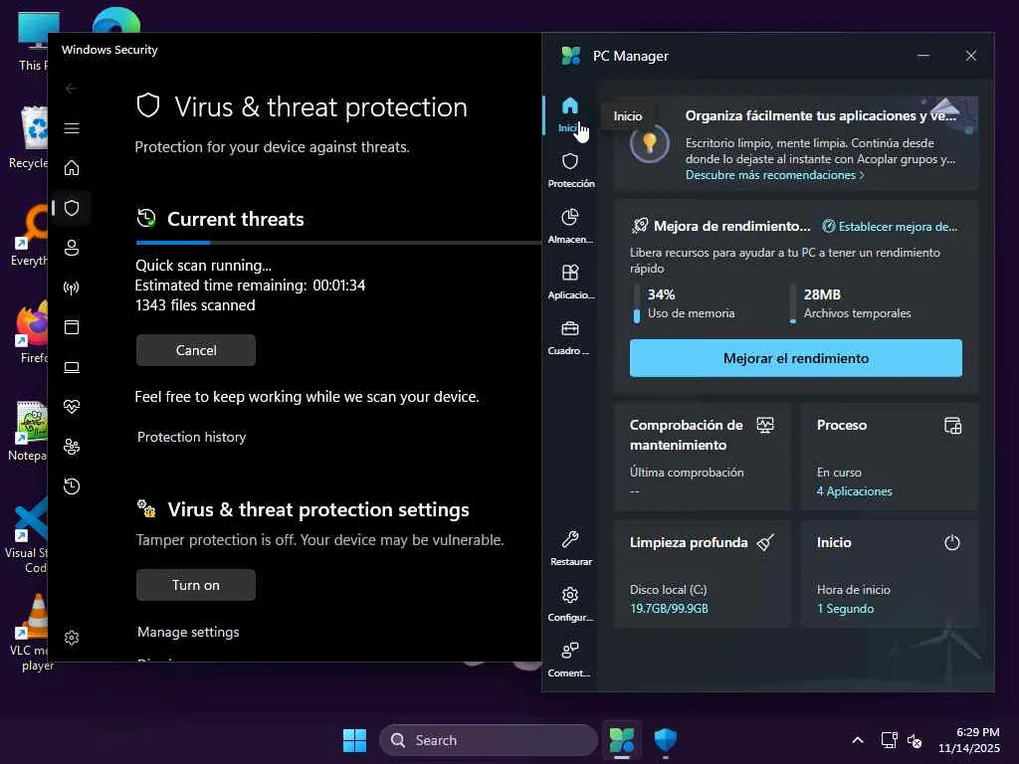Click the window icon on the Proceso card
1019x764 pixels.
click(x=952, y=426)
